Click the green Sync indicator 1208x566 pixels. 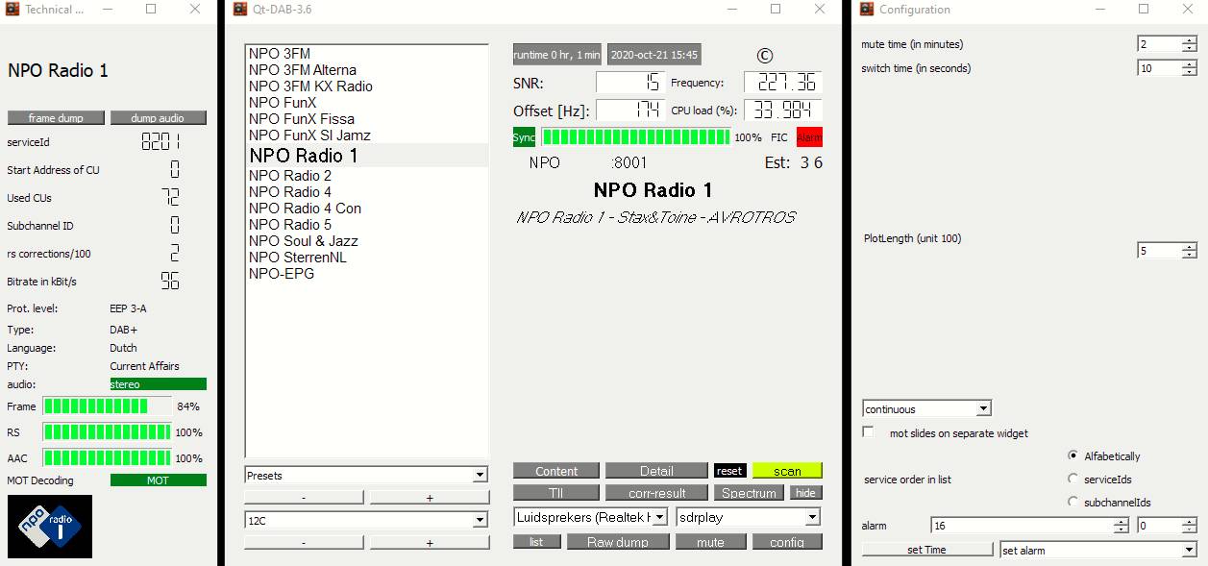[524, 137]
